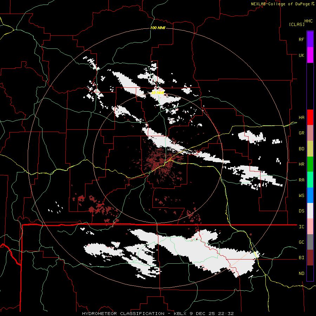Click the HR legend label
Viewport: 316px width, 316px height.
click(x=302, y=164)
